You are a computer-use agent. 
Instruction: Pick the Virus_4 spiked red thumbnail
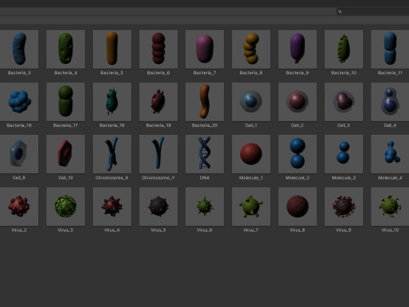tap(112, 206)
